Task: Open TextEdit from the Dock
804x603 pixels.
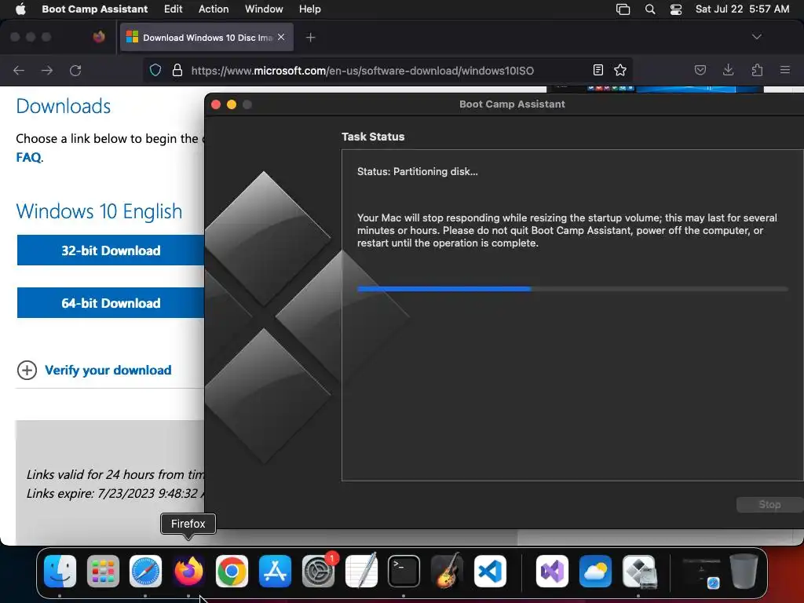Action: click(x=361, y=572)
